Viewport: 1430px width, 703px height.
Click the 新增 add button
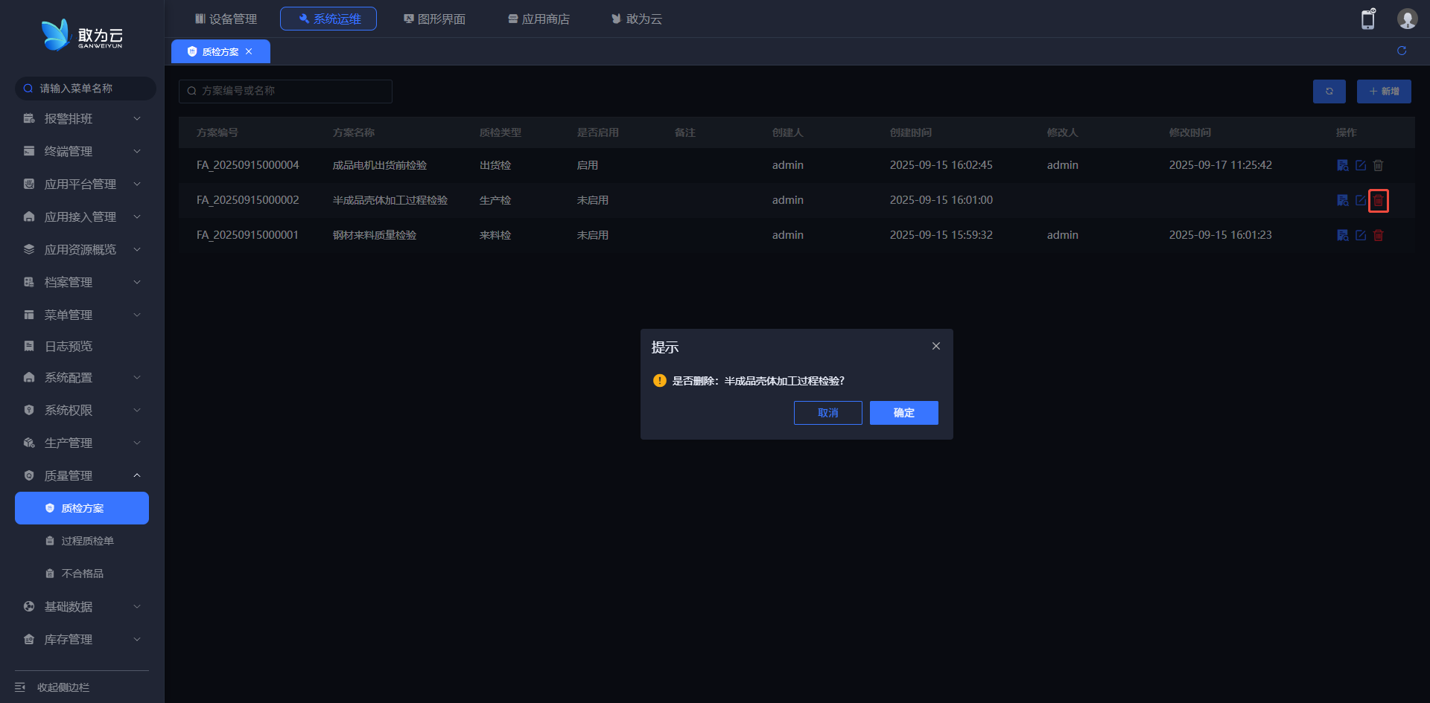pyautogui.click(x=1384, y=92)
